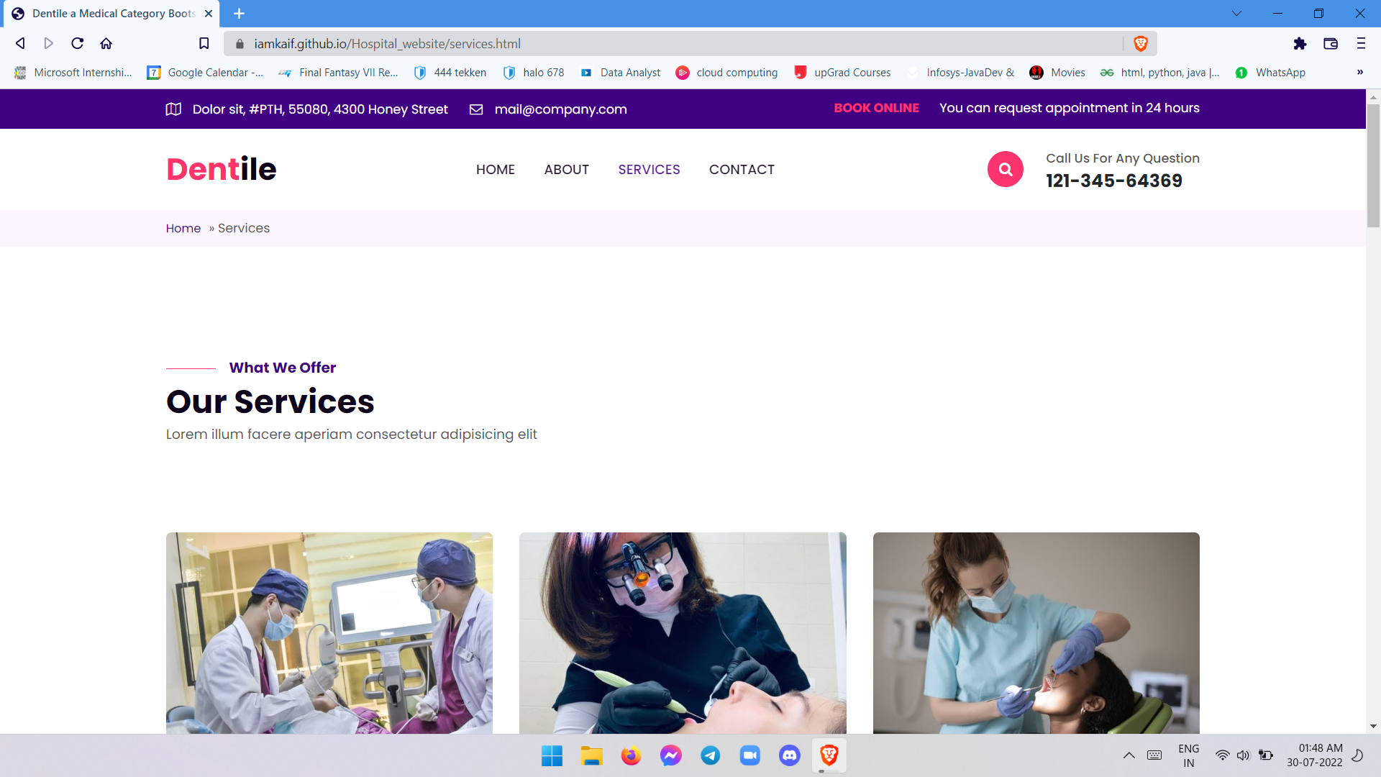The width and height of the screenshot is (1381, 777).
Task: Toggle system volume from the tray speaker
Action: pos(1244,755)
